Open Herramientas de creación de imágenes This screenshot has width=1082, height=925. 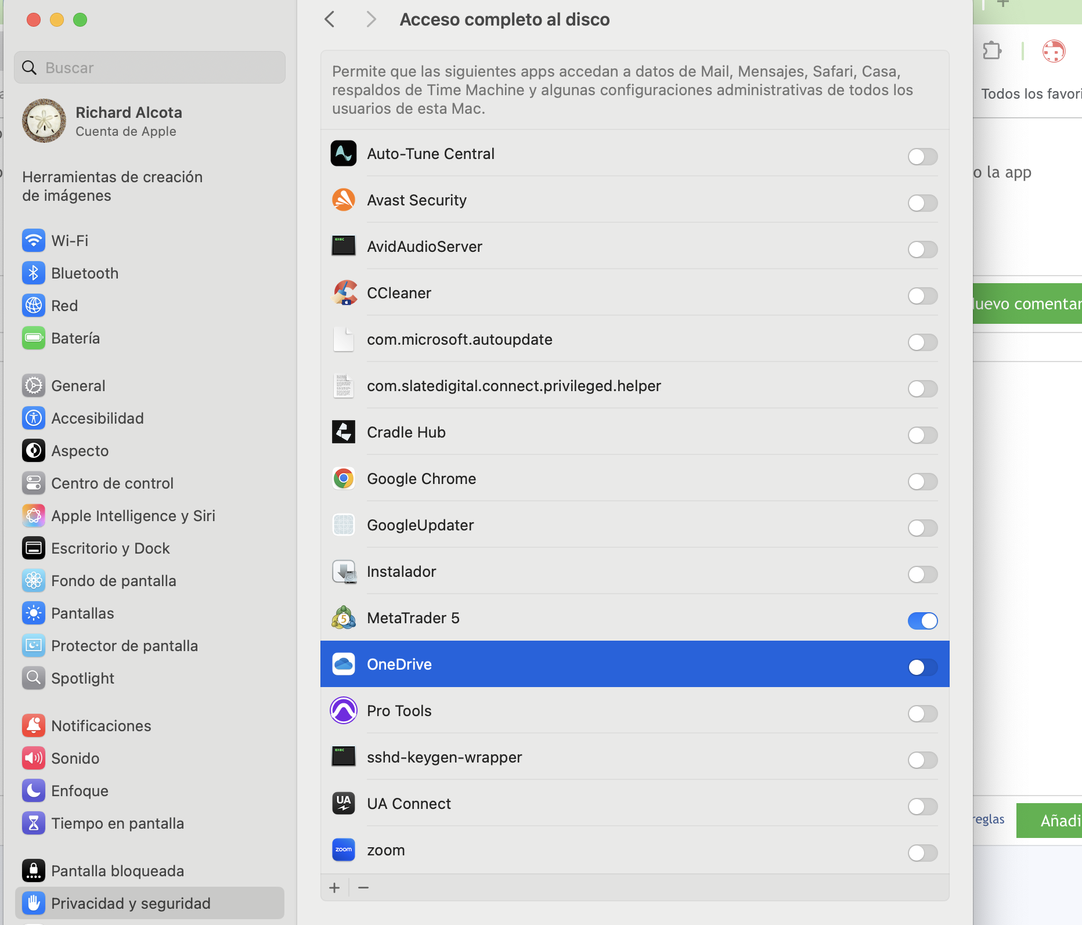coord(150,186)
